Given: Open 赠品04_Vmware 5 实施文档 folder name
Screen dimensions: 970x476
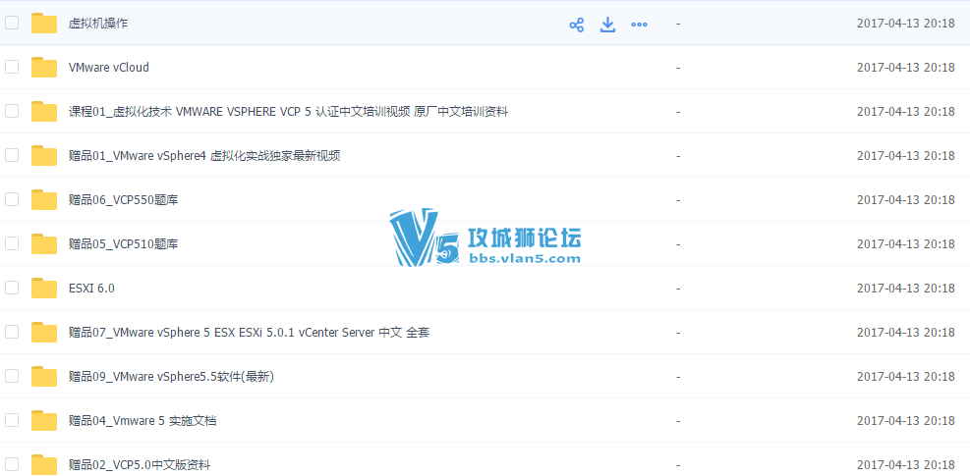Looking at the screenshot, I should tap(143, 421).
